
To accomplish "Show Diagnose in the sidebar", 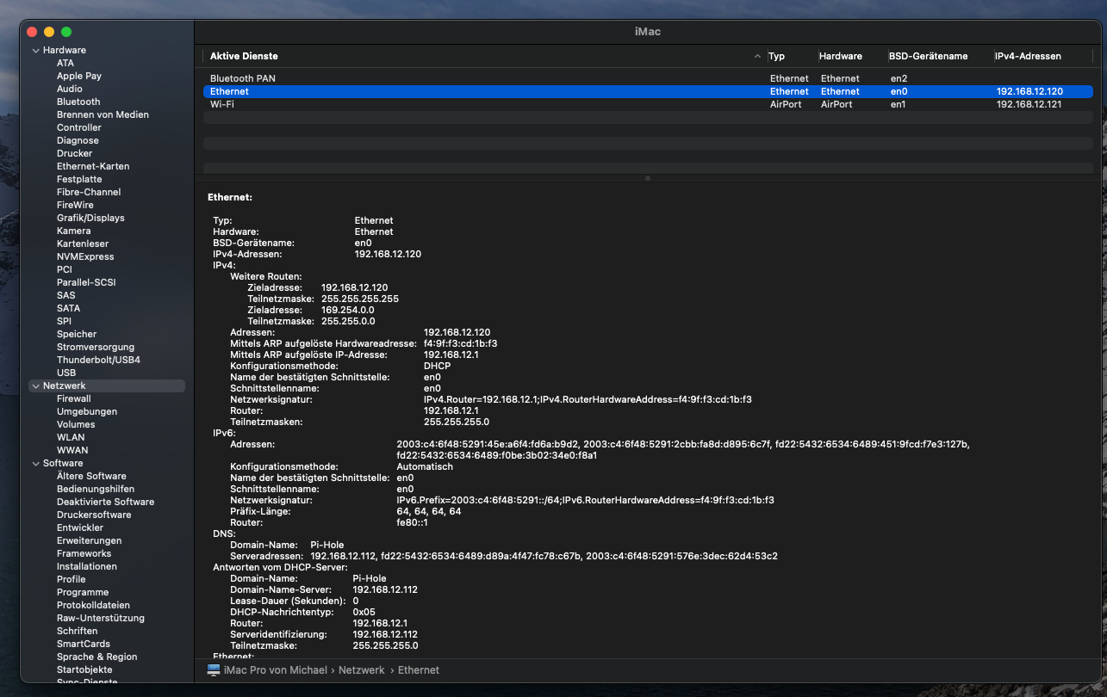I will coord(78,140).
